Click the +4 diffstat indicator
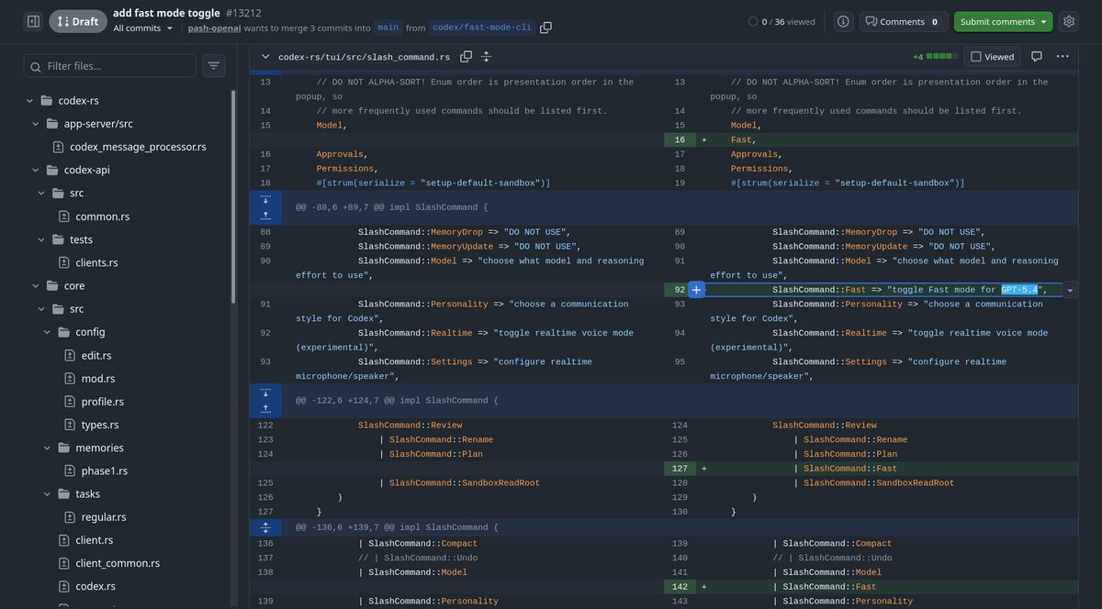 point(935,56)
